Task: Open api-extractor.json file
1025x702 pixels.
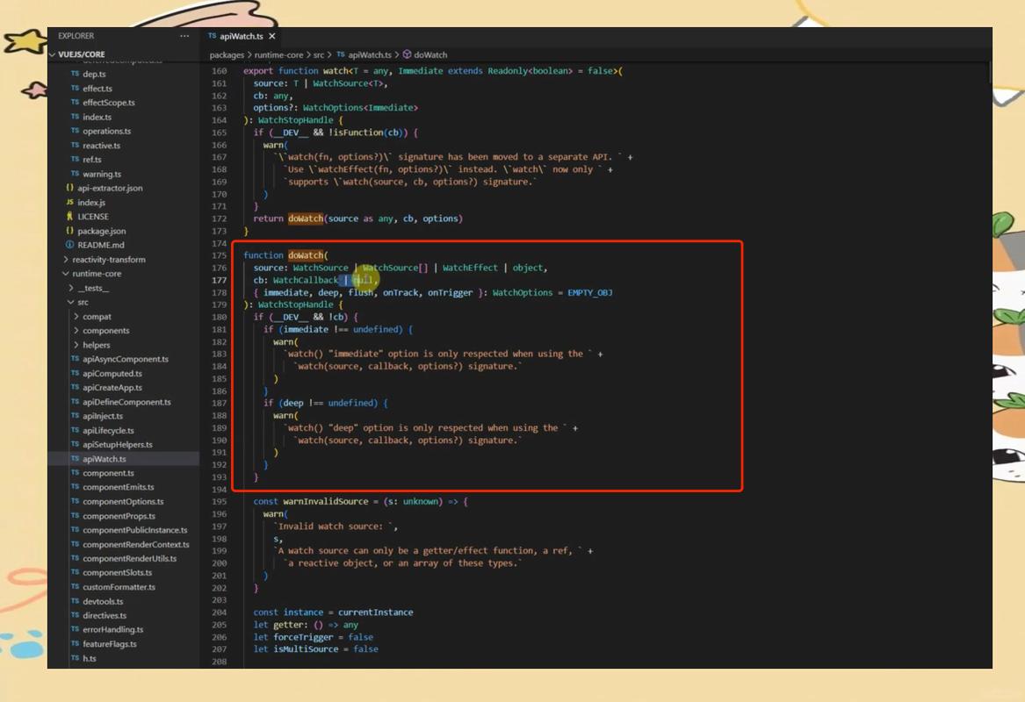Action: pyautogui.click(x=110, y=188)
